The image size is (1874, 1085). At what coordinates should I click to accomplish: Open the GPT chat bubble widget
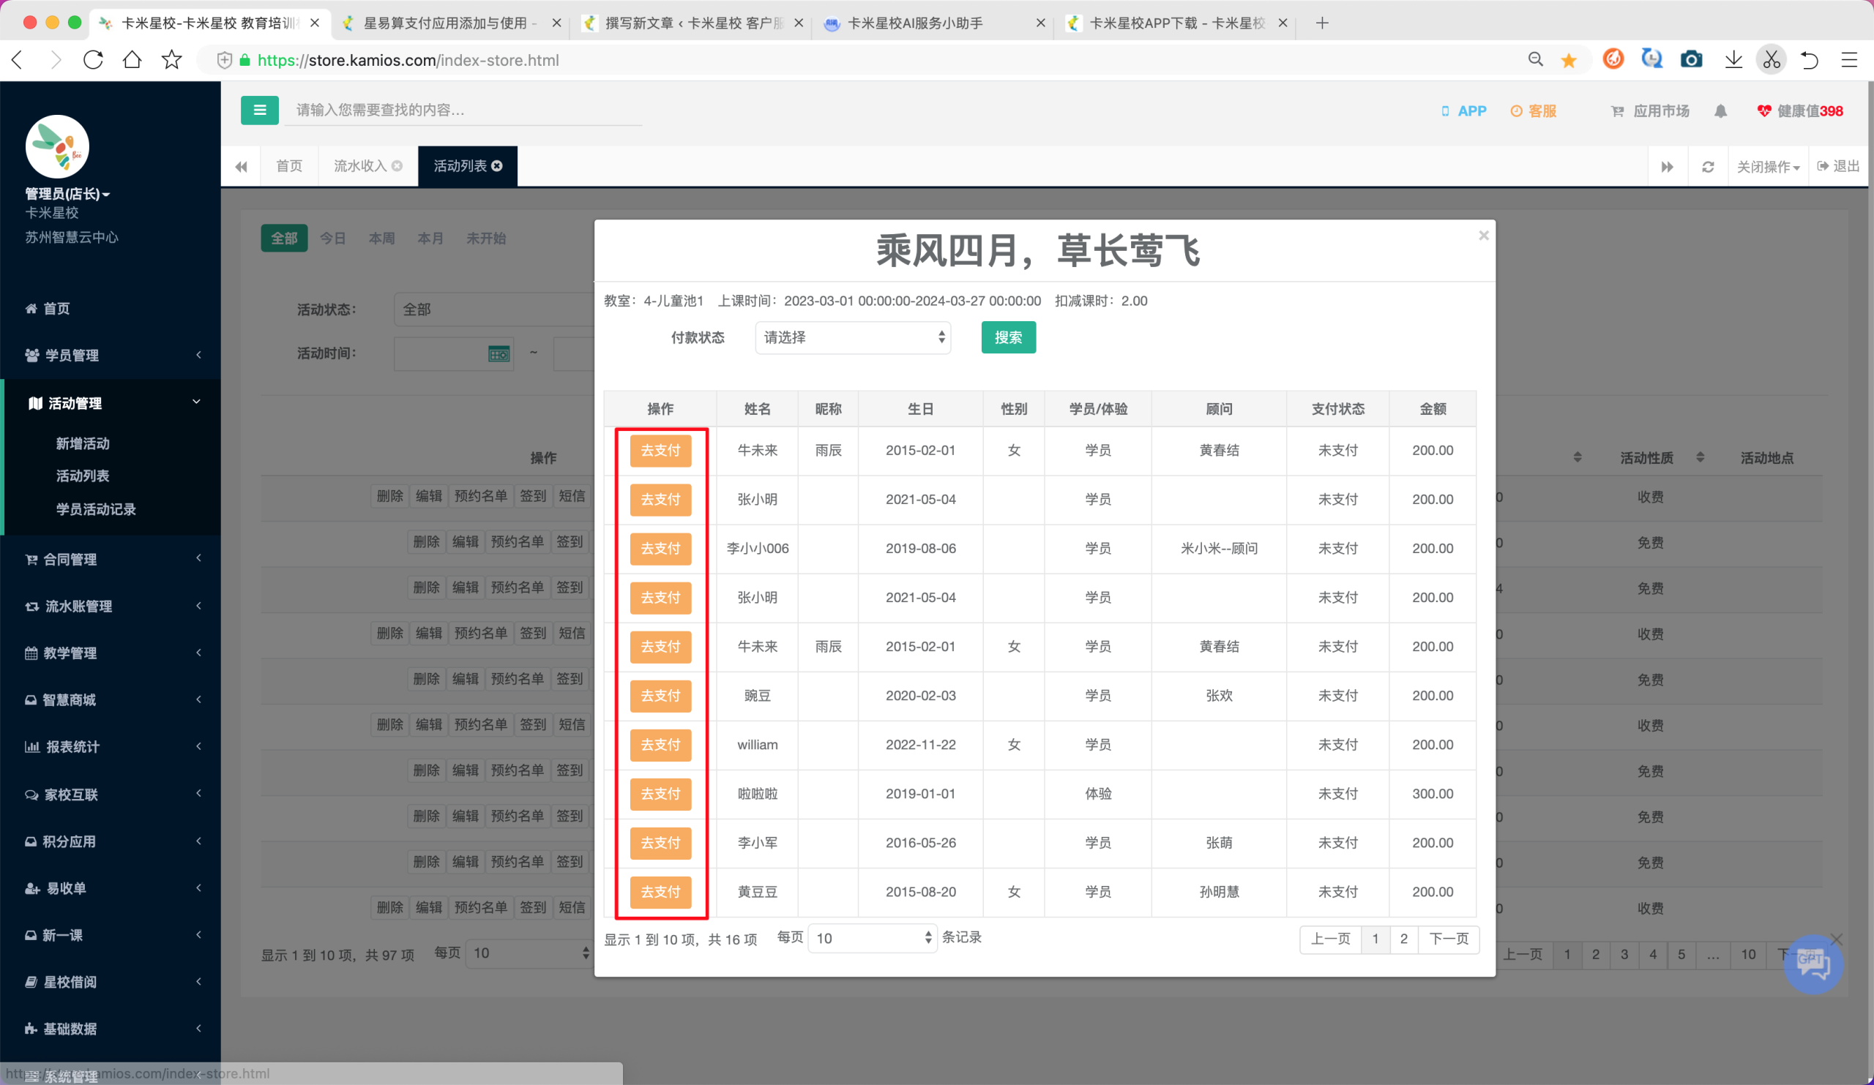(1813, 964)
